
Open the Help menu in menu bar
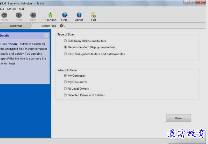21,9
